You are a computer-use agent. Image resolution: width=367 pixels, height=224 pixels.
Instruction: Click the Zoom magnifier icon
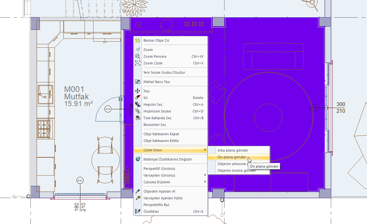click(x=138, y=50)
